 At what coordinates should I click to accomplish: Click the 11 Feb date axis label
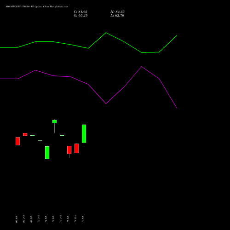[x=46, y=219]
